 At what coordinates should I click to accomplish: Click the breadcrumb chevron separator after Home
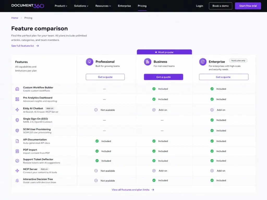point(21,18)
